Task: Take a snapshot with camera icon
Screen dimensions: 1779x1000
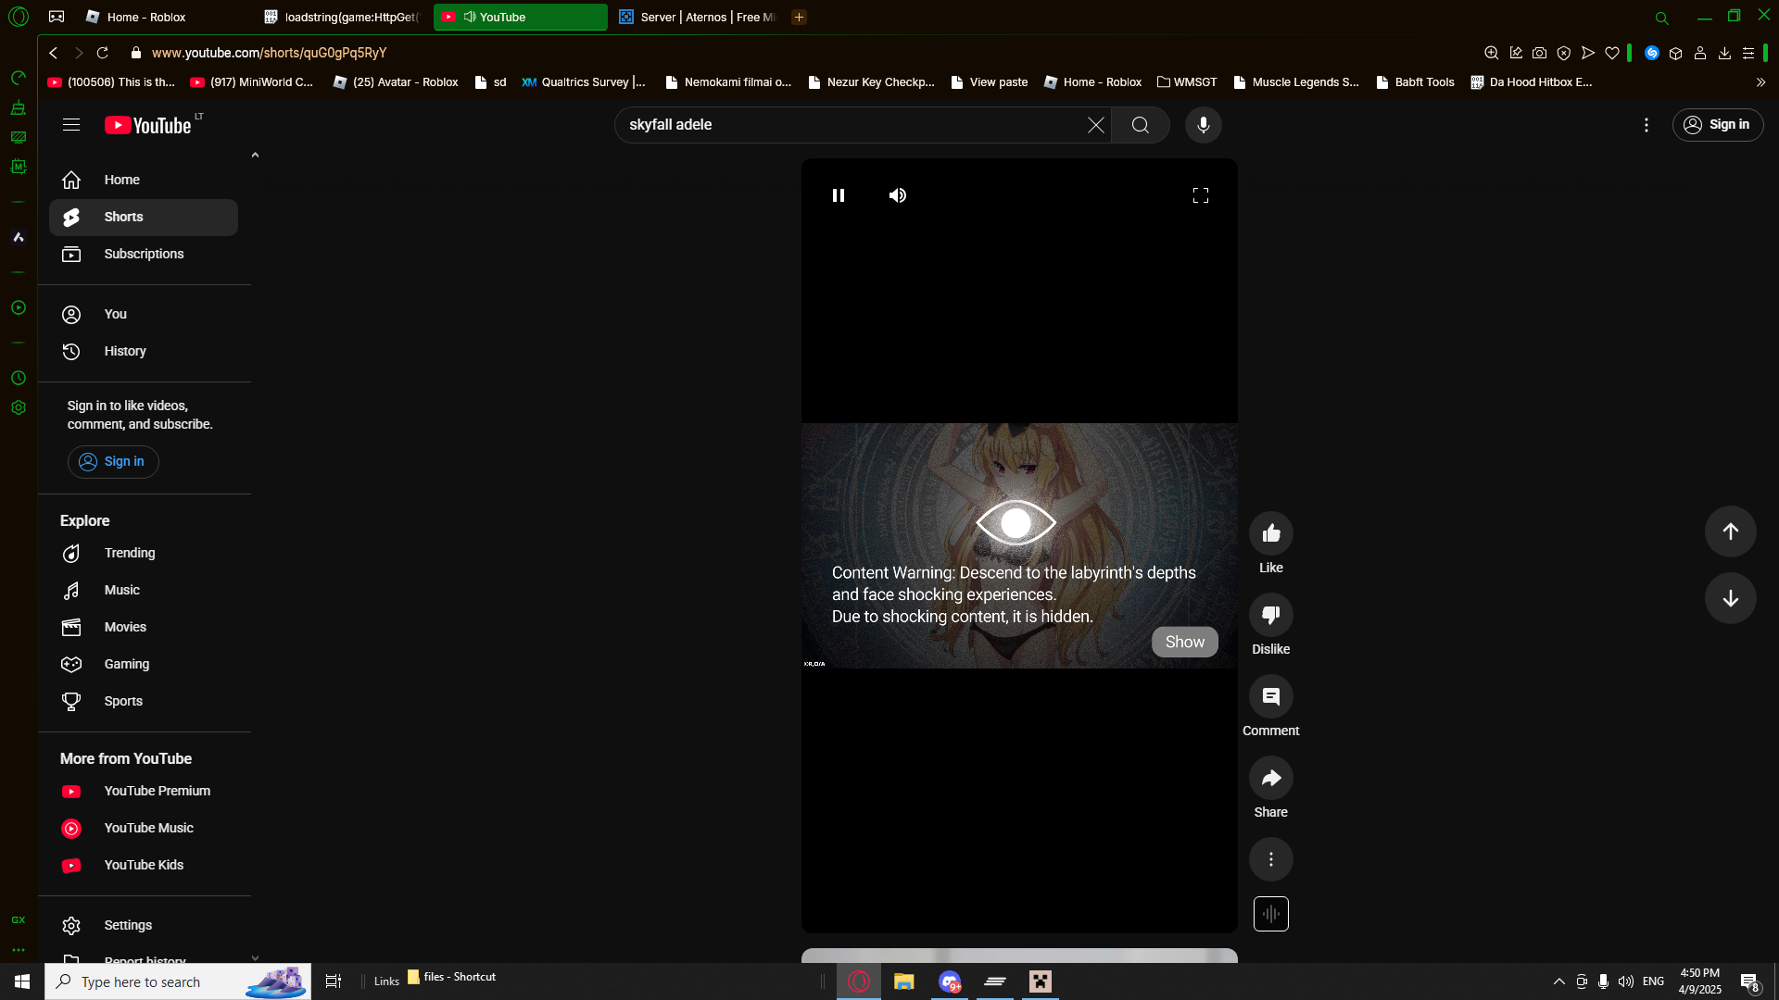Action: click(1539, 54)
